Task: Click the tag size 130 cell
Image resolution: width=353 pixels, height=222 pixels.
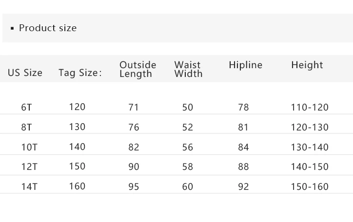Action: (x=77, y=127)
